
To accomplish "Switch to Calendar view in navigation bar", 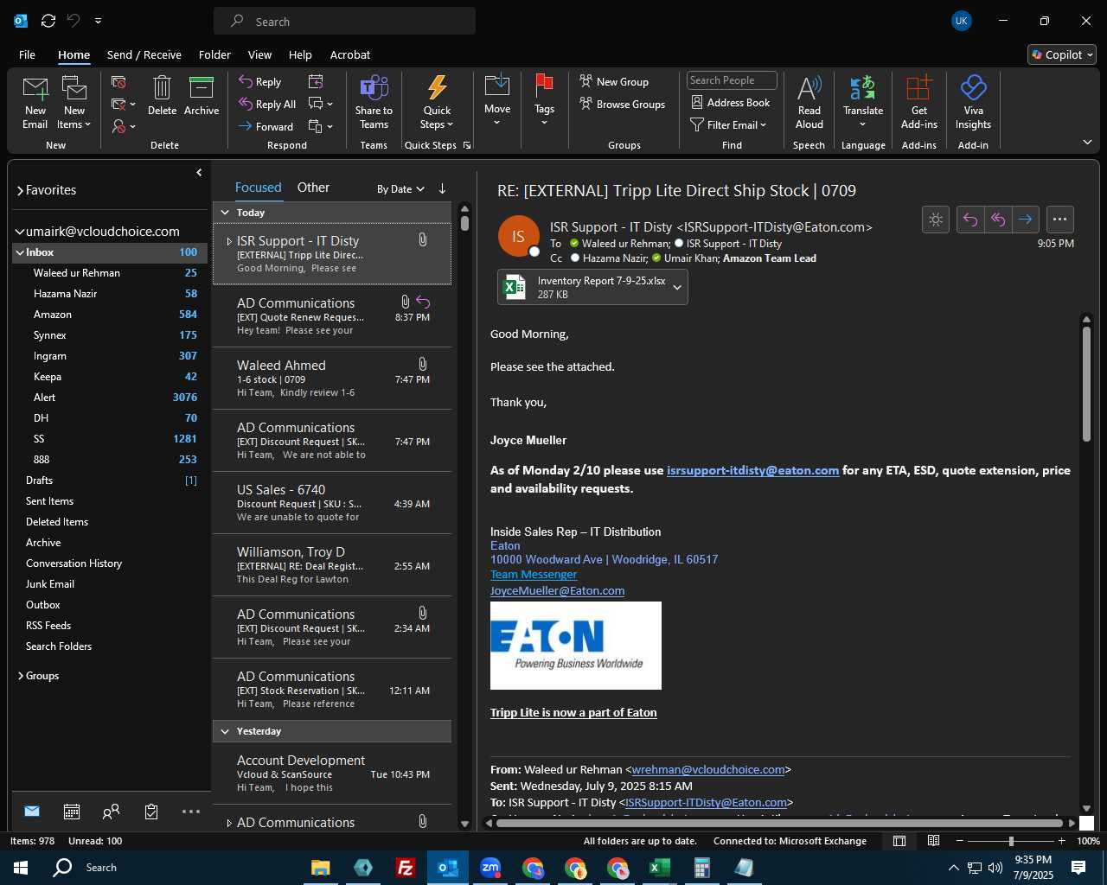I will coord(72,812).
